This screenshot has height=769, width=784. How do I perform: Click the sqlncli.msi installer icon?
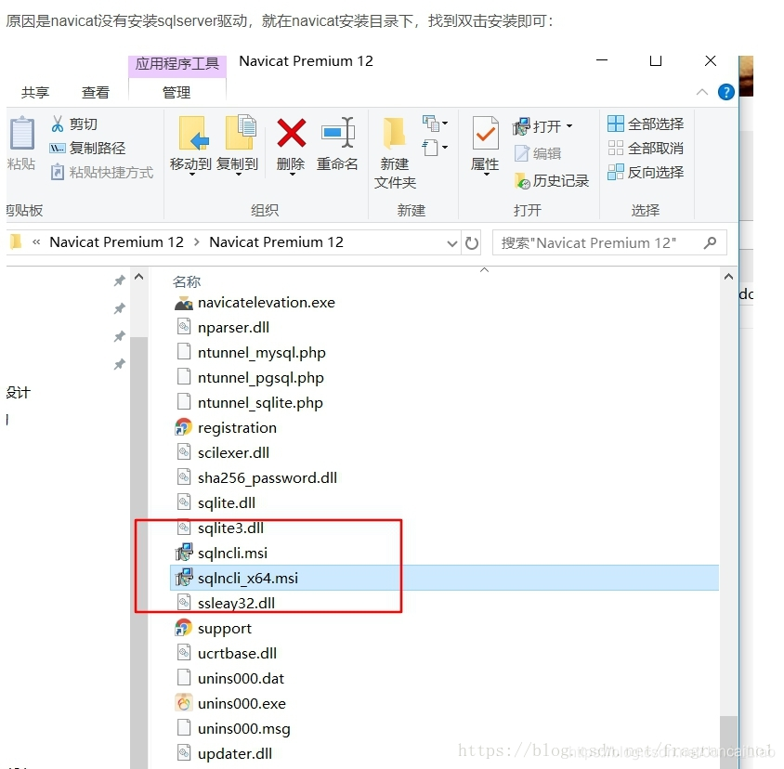pos(184,553)
